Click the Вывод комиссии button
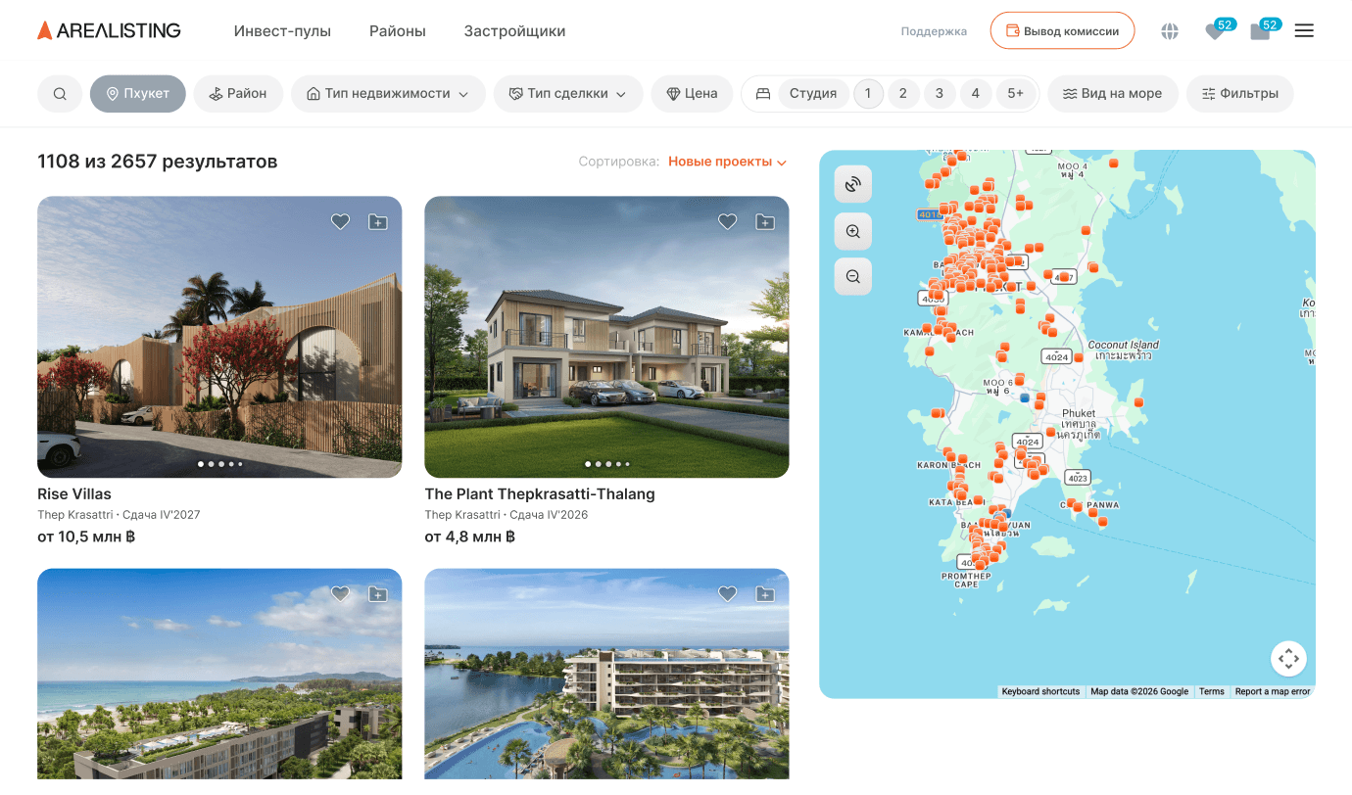 pos(1062,30)
